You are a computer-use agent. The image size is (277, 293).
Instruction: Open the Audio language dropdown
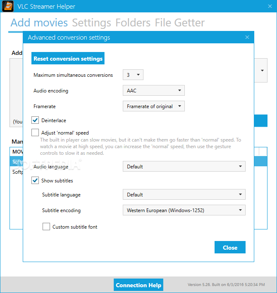click(184, 166)
